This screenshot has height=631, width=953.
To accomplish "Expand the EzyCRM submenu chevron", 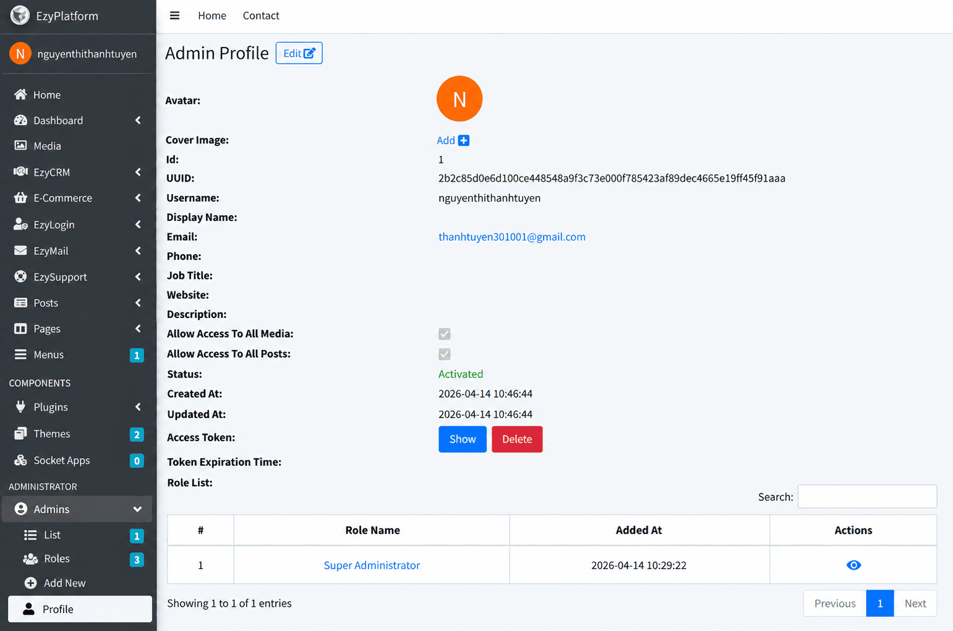I will tap(138, 172).
